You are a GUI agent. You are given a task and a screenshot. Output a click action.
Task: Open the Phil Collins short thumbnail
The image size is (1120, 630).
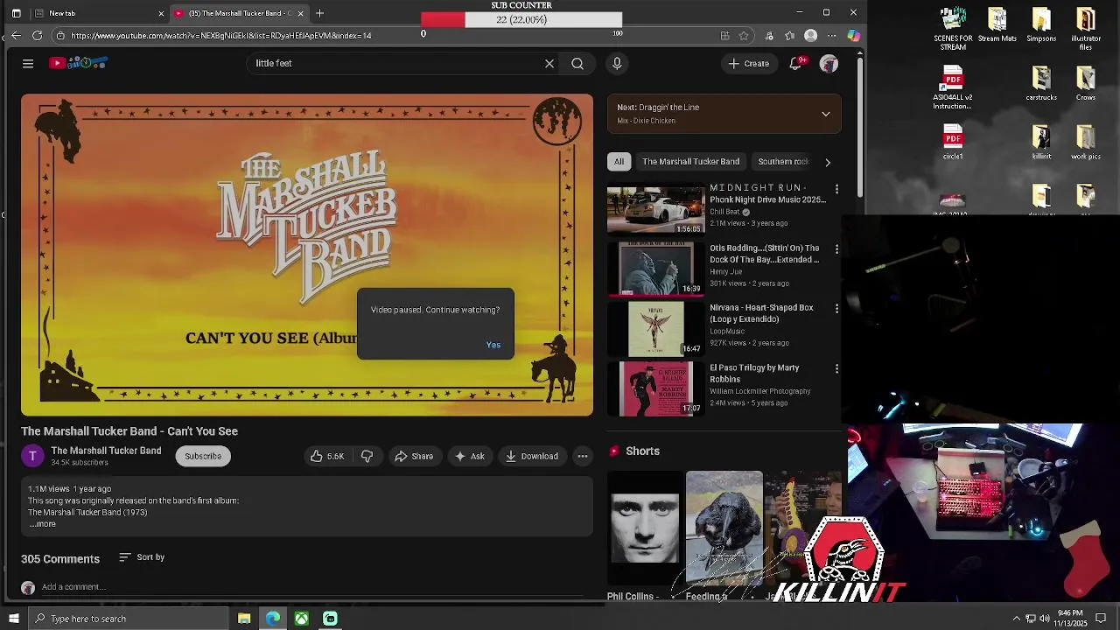click(x=645, y=528)
